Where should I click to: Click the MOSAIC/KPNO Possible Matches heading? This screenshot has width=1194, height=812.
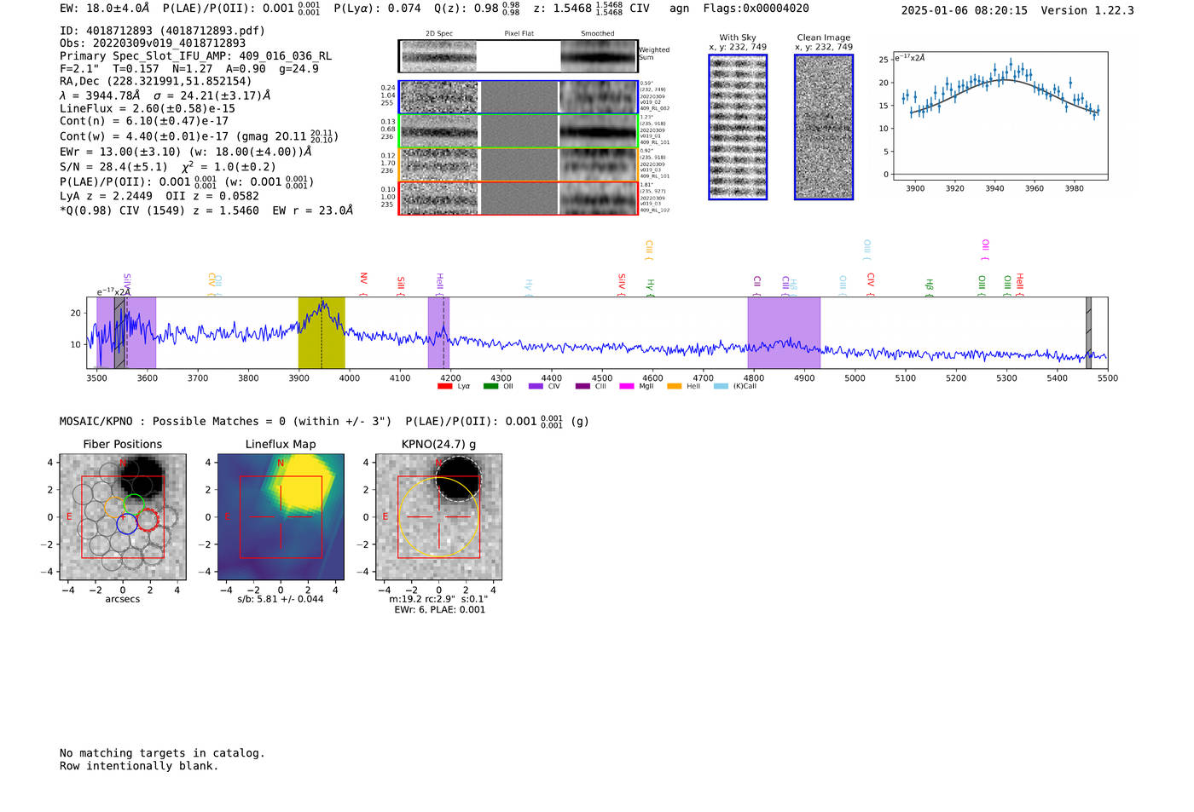click(324, 421)
